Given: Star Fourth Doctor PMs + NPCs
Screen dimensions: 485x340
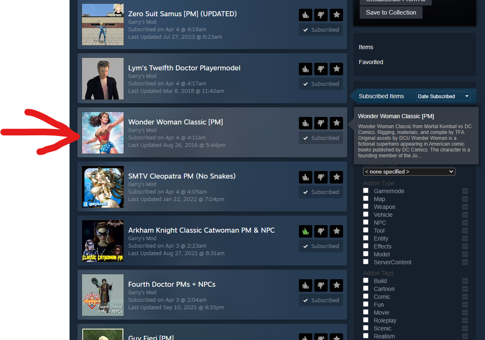Looking at the screenshot, I should coord(336,285).
